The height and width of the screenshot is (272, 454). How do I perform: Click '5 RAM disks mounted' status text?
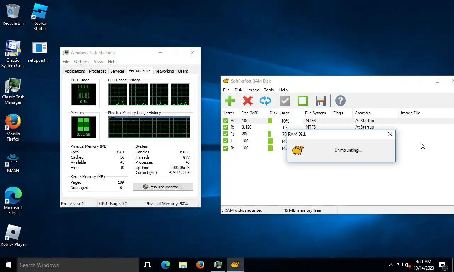coord(242,210)
